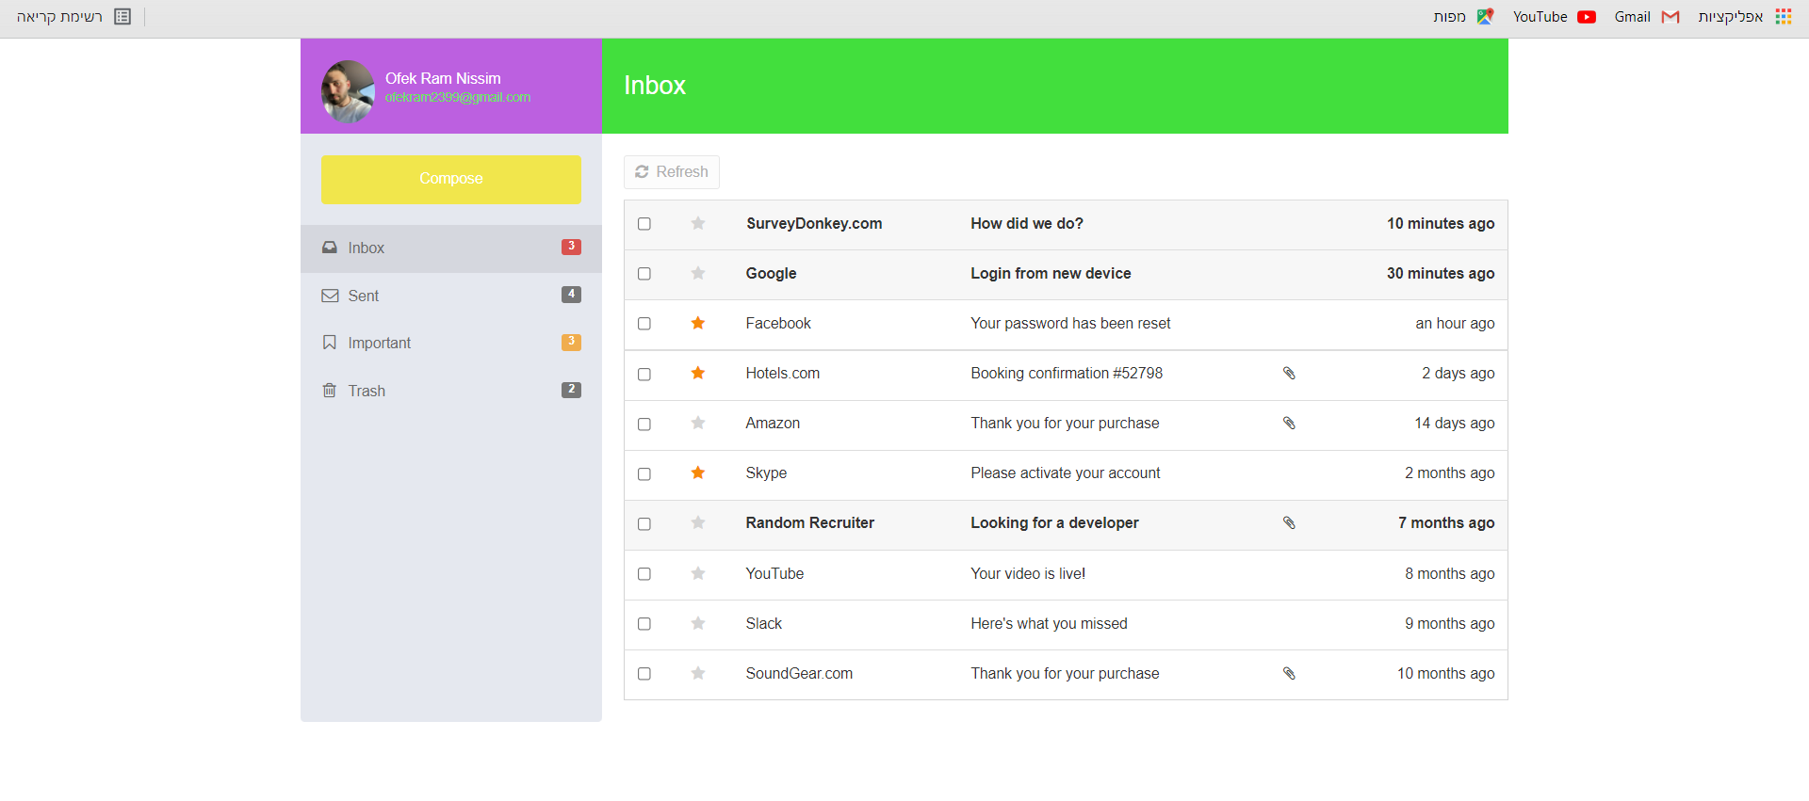Refresh the inbox list
1809x801 pixels.
click(671, 172)
